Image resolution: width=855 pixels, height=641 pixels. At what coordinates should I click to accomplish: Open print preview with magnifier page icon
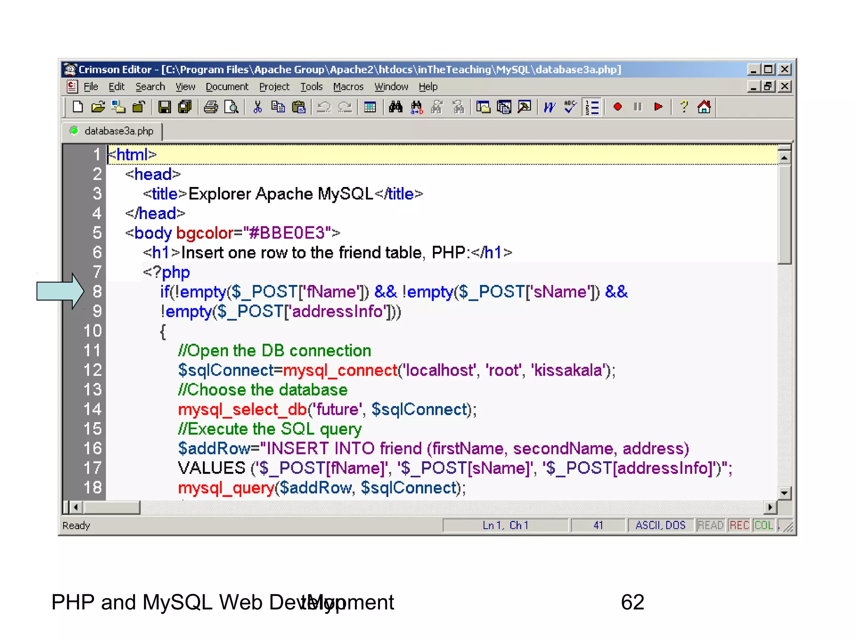click(231, 107)
